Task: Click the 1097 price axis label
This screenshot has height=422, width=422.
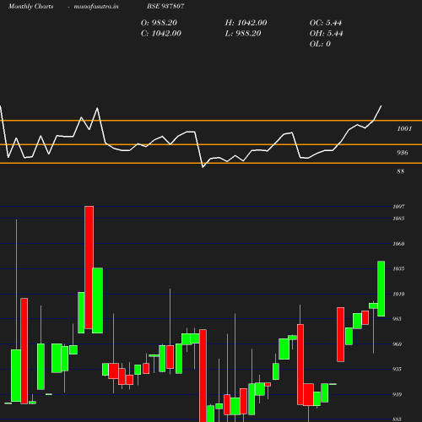Action: click(x=398, y=207)
